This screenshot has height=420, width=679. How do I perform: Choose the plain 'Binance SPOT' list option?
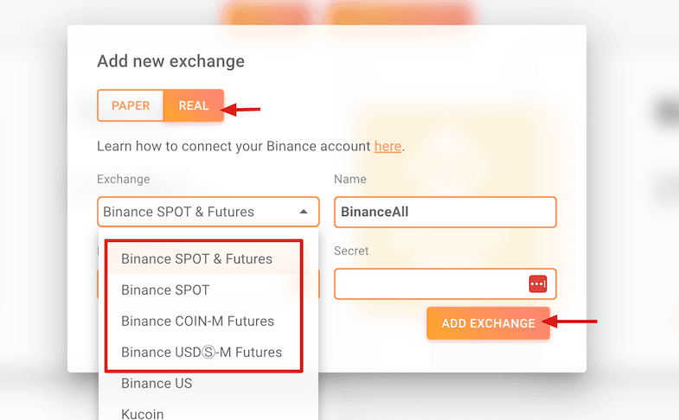click(165, 290)
